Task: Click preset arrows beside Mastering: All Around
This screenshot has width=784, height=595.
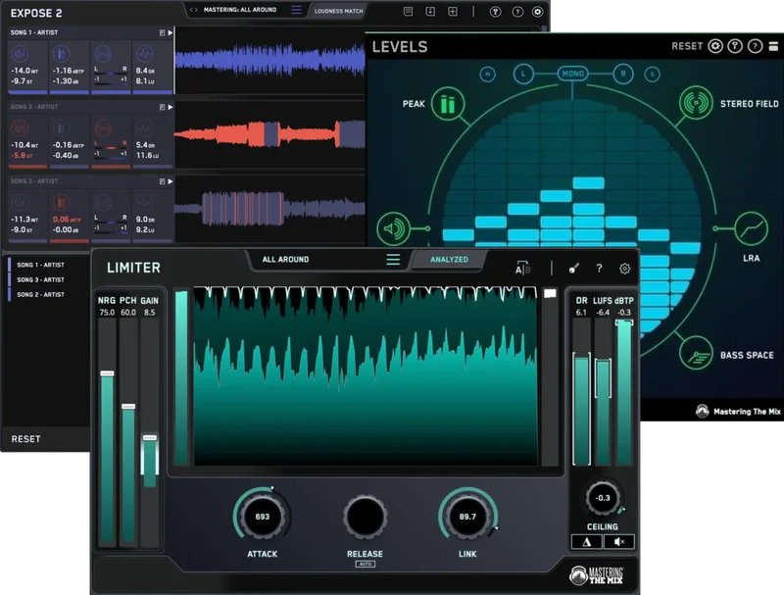Action: tap(193, 10)
